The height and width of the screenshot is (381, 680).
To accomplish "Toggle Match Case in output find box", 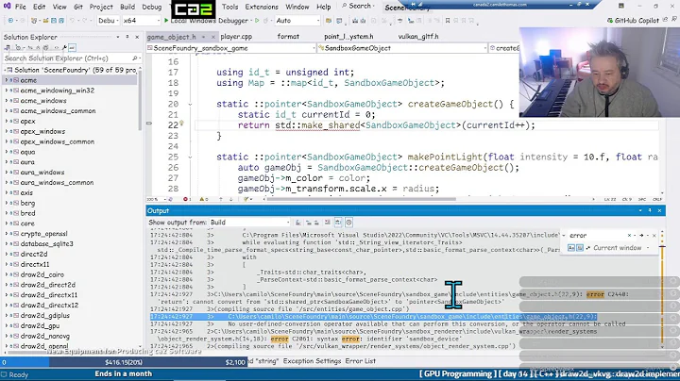I will [x=571, y=248].
